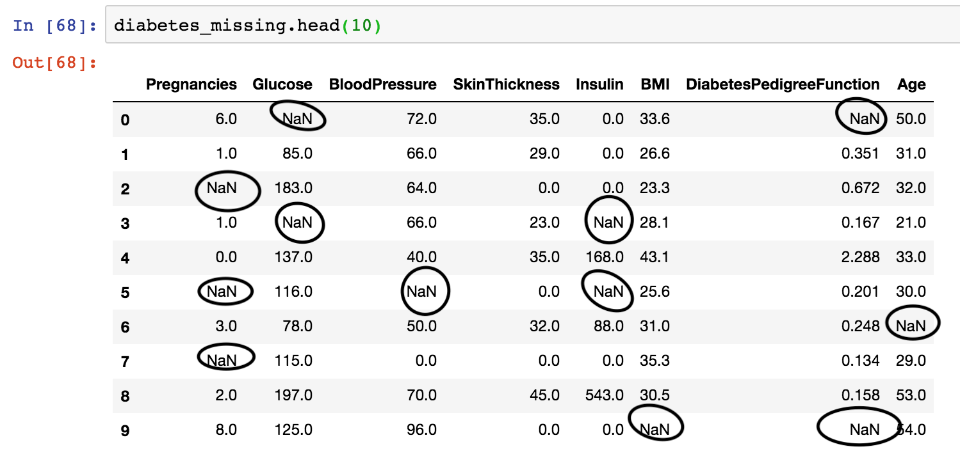Viewport: 960px width, 456px height.
Task: Select the In [68] prompt label
Action: tap(54, 27)
